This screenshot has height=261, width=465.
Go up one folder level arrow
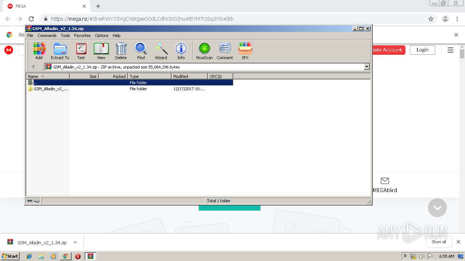(x=33, y=67)
